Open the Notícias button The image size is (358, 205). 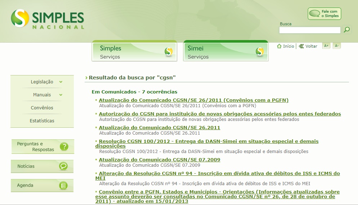point(42,166)
